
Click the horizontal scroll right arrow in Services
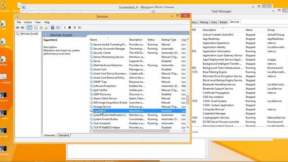(184, 131)
